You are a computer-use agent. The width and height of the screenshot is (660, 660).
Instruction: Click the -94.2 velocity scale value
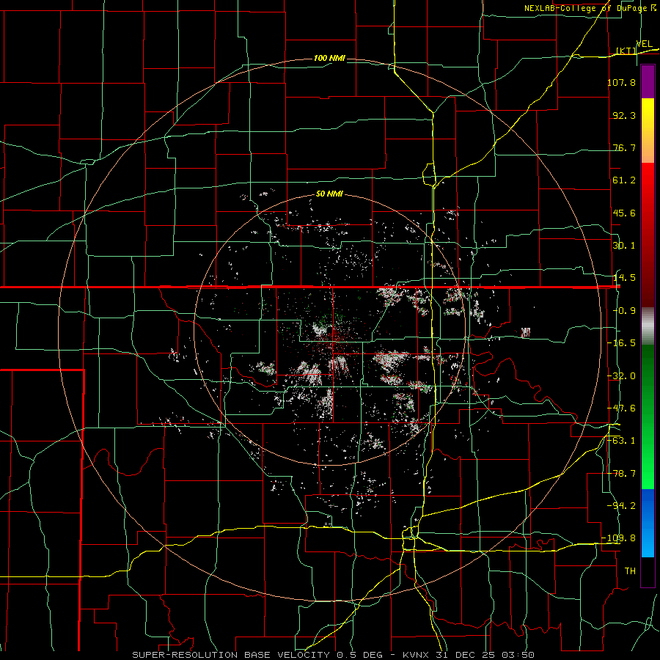(621, 506)
